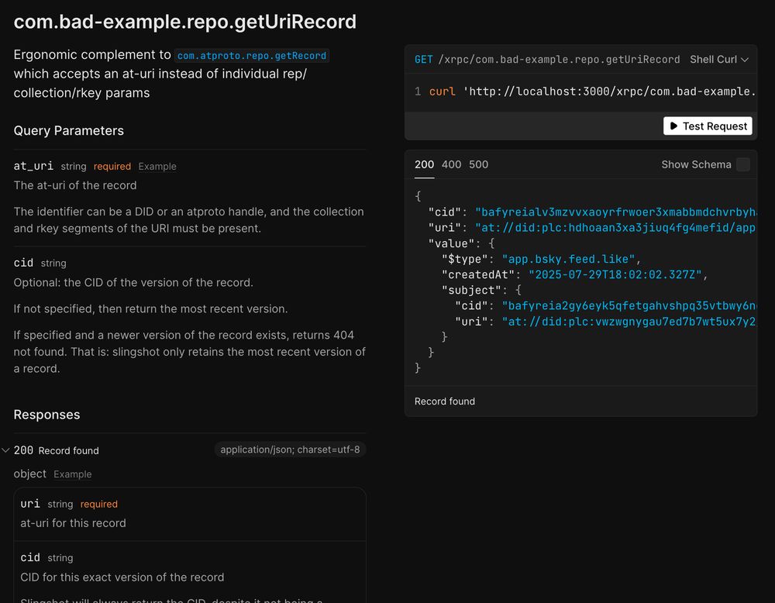Click the uri response property name
775x603 pixels.
[30, 504]
